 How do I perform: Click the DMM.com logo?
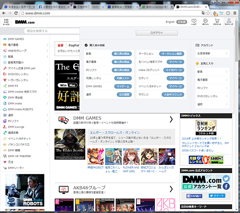(25, 22)
